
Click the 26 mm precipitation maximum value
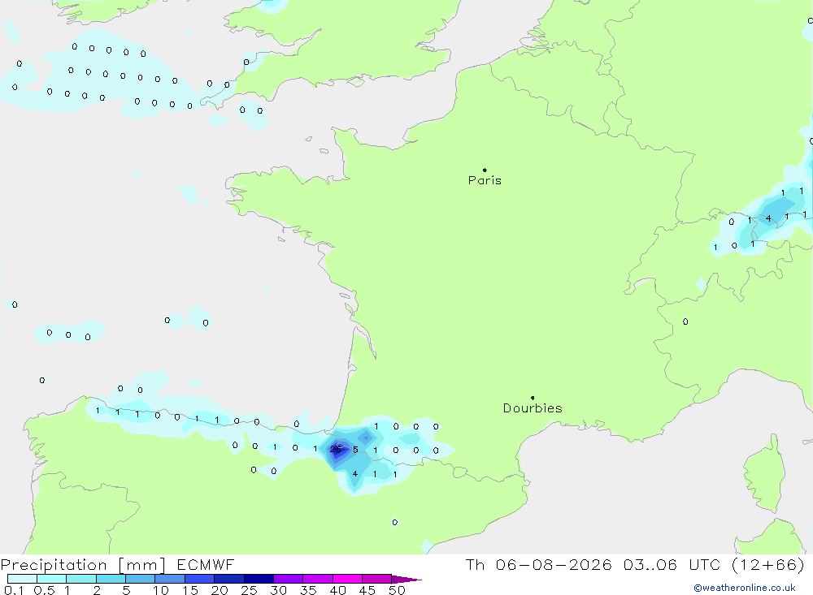(336, 449)
